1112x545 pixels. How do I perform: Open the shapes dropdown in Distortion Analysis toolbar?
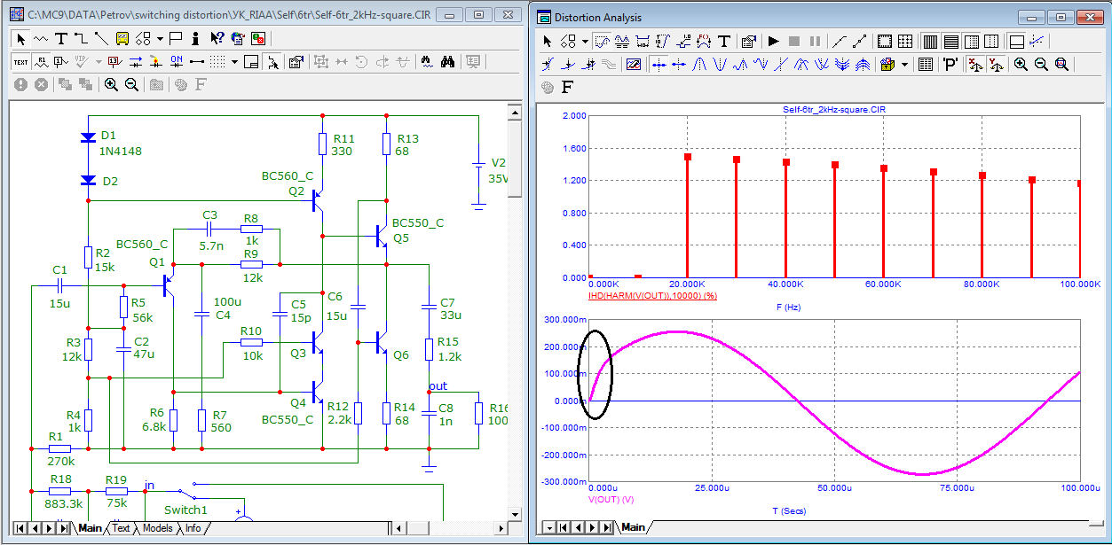coord(586,41)
